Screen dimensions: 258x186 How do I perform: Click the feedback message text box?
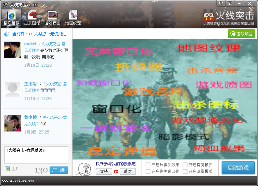[36, 155]
